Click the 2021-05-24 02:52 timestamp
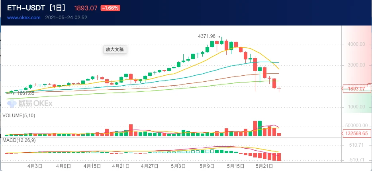Viewport: 372px width, 171px height. click(66, 18)
